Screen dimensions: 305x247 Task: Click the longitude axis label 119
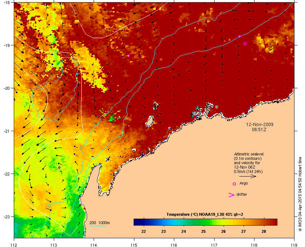pyautogui.click(x=294, y=245)
